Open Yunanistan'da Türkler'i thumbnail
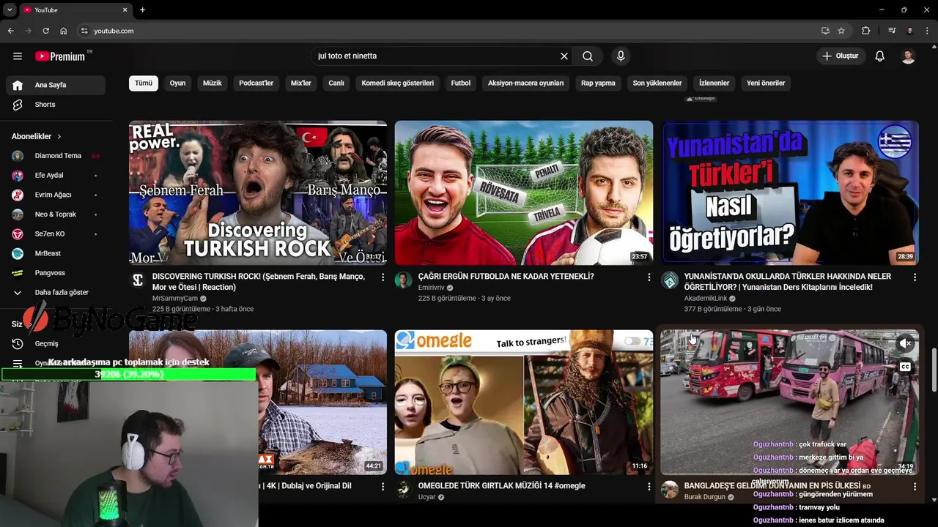 pos(790,193)
